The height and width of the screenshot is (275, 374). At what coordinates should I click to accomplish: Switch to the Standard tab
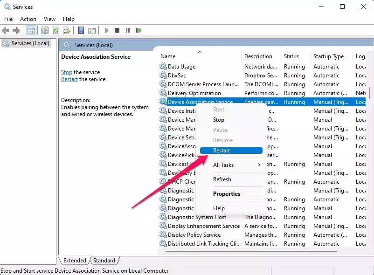point(104,261)
